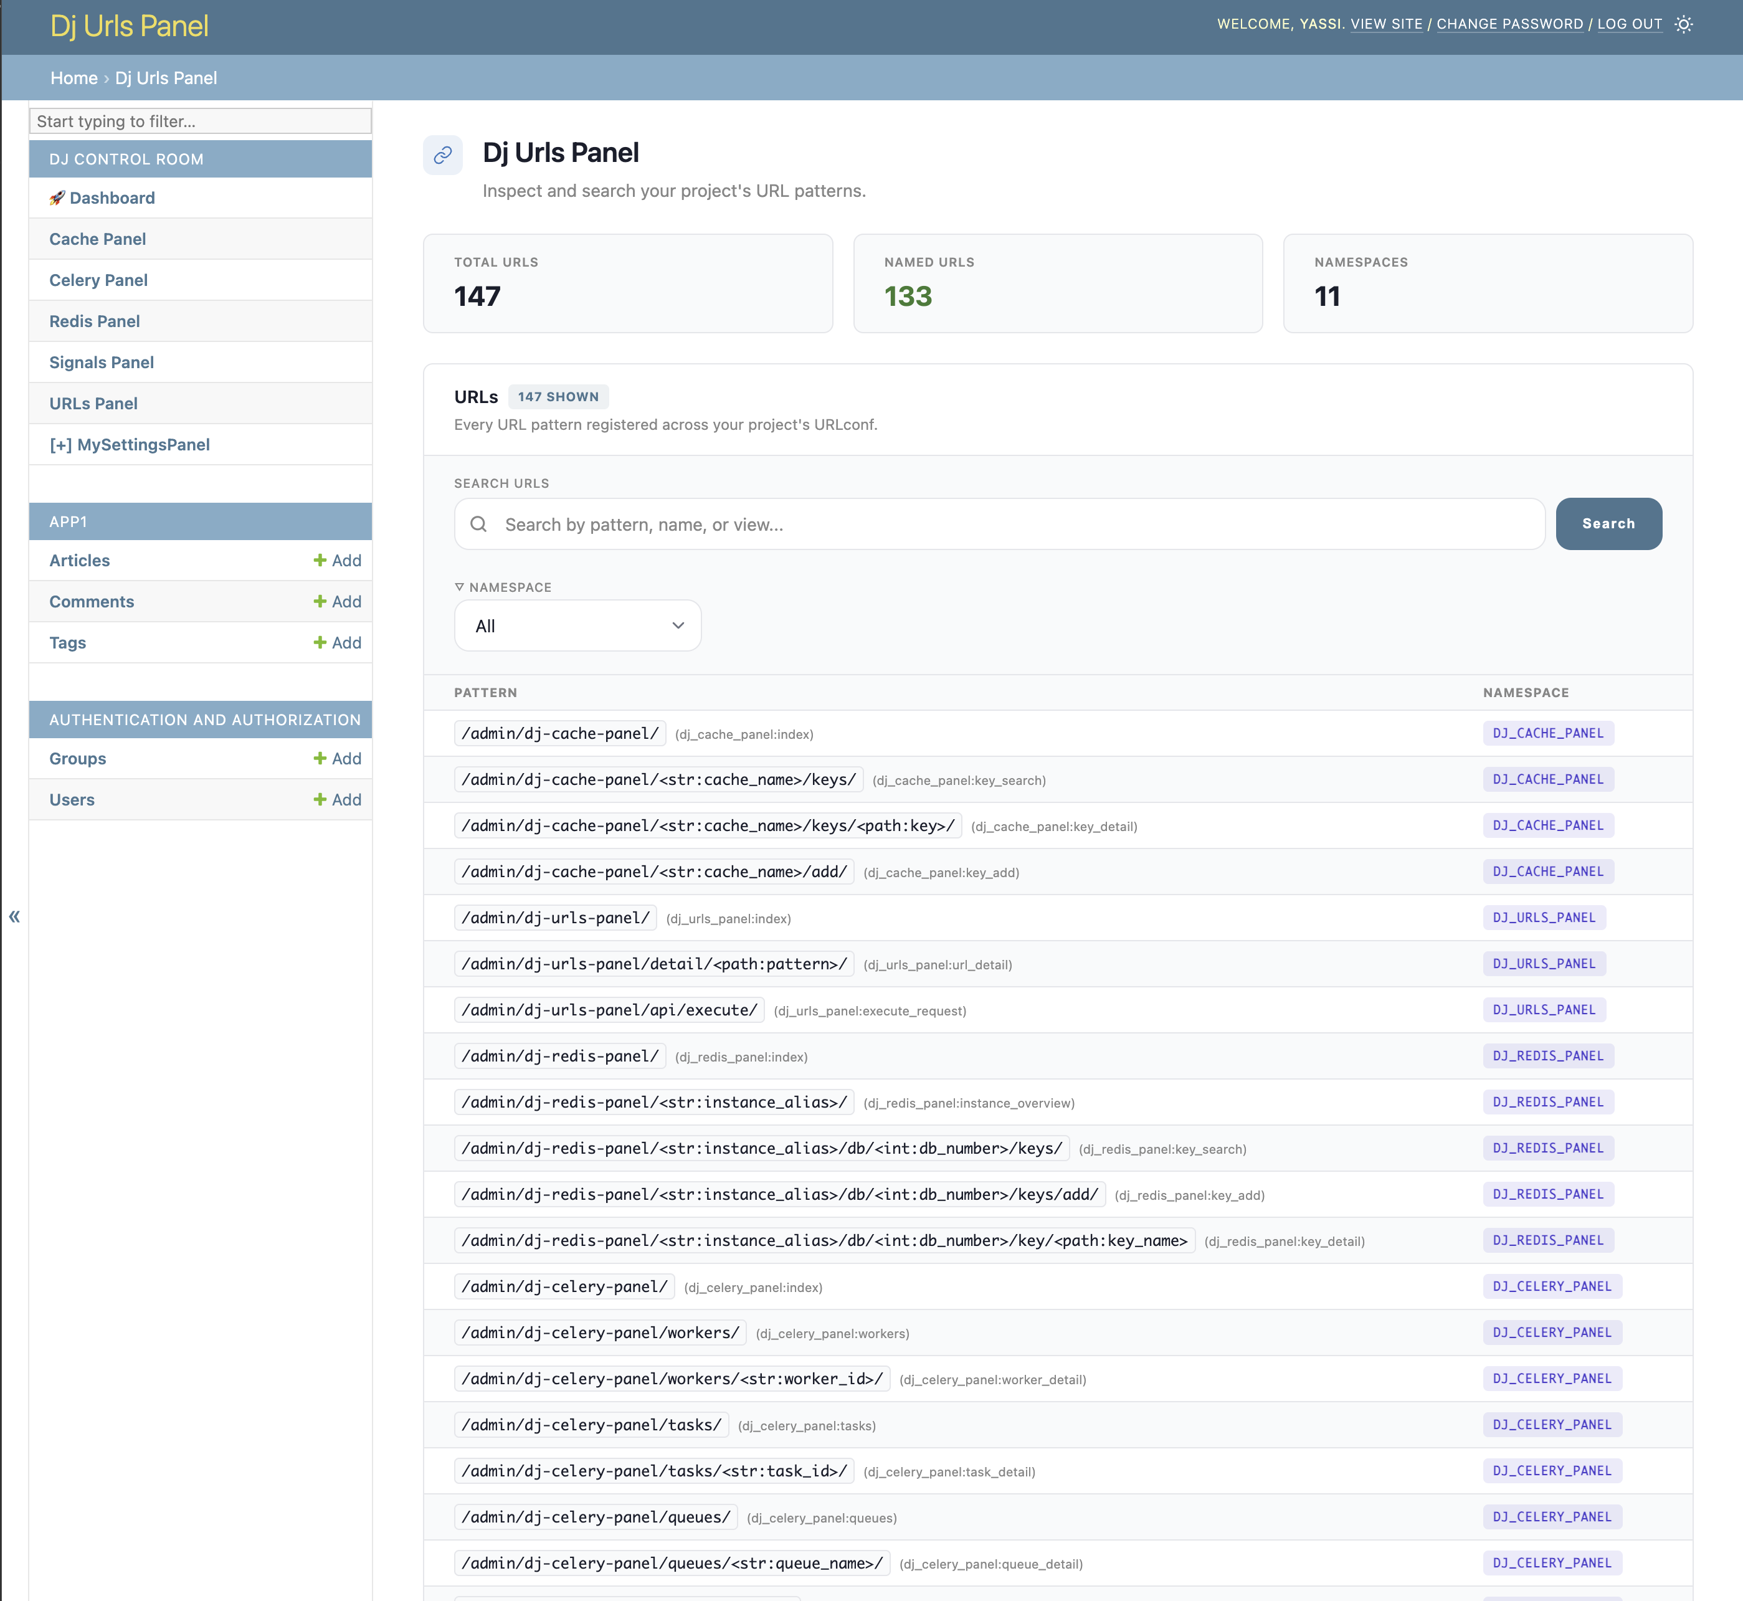Click pattern /admin/dj-cache-panel/<str:cache_name>/add/
The width and height of the screenshot is (1743, 1601).
pos(655,872)
